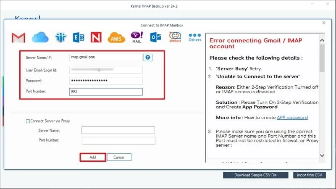336x189 pixels.
Task: Cancel the IMAP connection dialog
Action: point(119,157)
